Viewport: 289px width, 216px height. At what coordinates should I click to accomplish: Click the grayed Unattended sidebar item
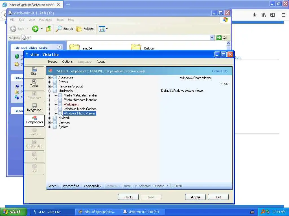34,144
